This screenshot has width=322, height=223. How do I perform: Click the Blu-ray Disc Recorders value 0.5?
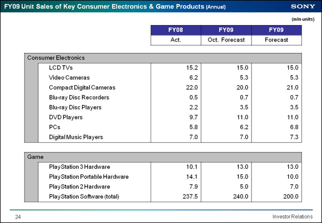[x=194, y=97]
